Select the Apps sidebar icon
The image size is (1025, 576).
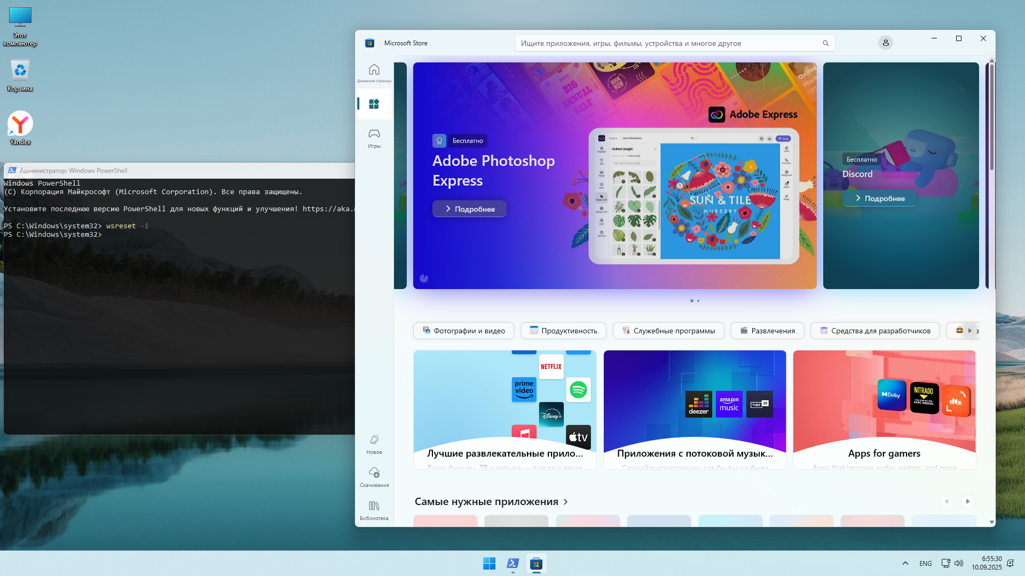coord(374,104)
